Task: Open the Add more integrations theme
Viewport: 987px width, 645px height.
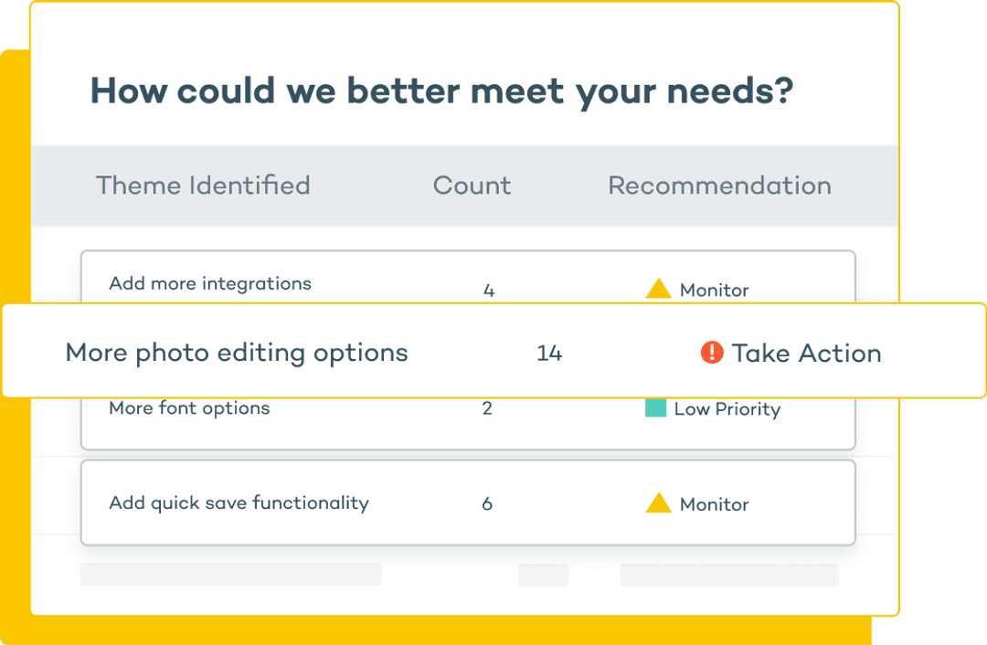Action: click(x=210, y=284)
